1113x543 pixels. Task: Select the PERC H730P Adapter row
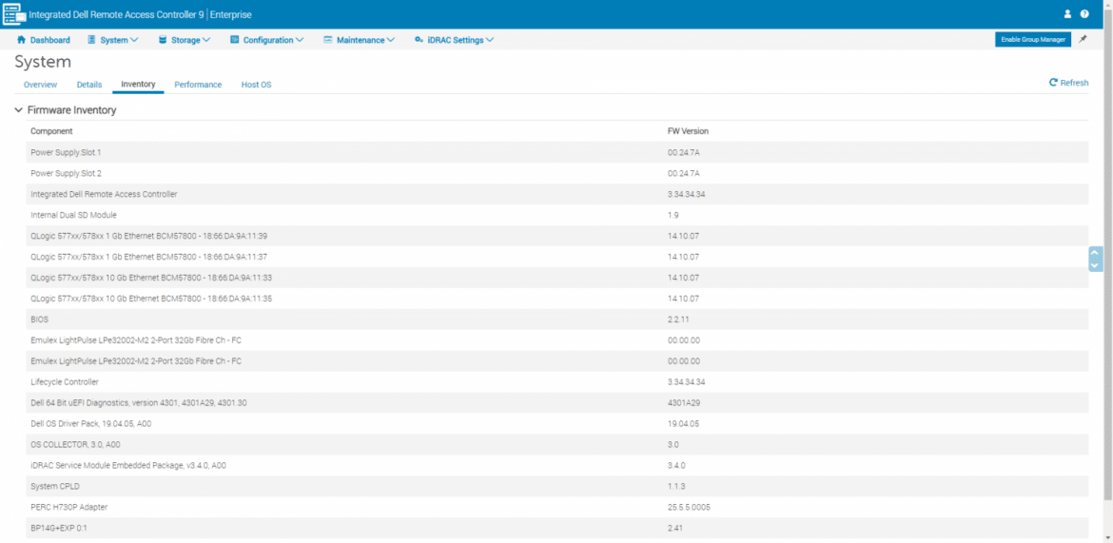pyautogui.click(x=557, y=508)
